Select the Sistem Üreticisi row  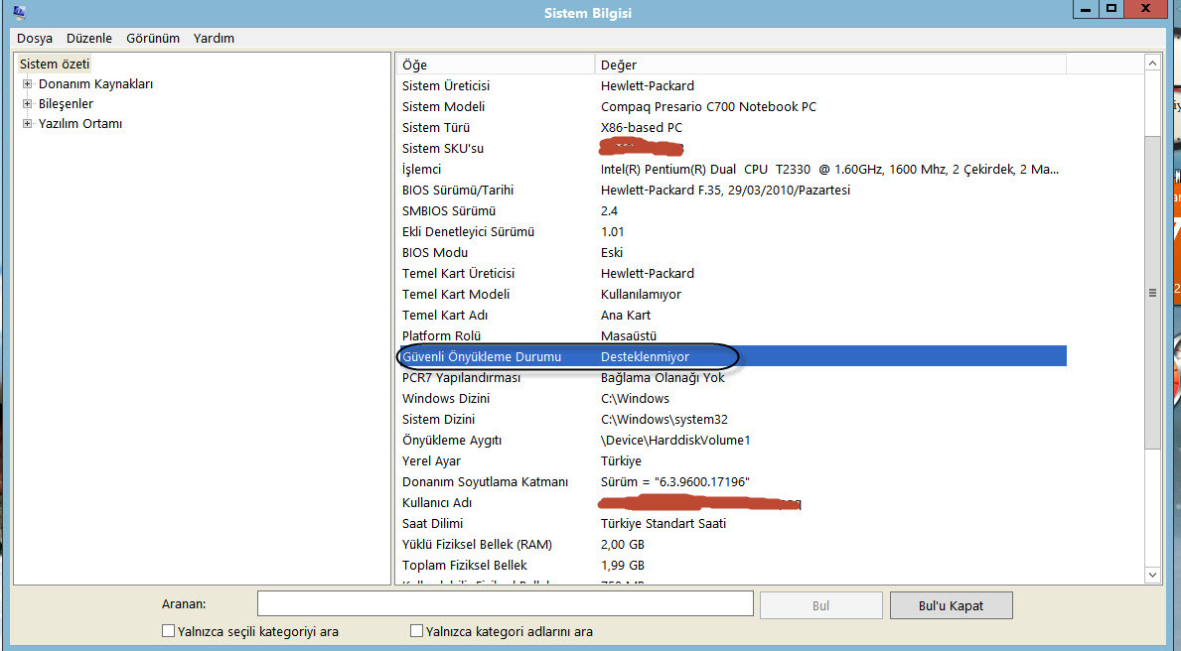click(x=731, y=85)
